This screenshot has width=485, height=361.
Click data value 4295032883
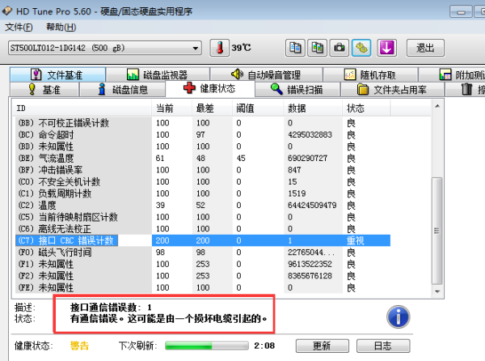[x=310, y=134]
